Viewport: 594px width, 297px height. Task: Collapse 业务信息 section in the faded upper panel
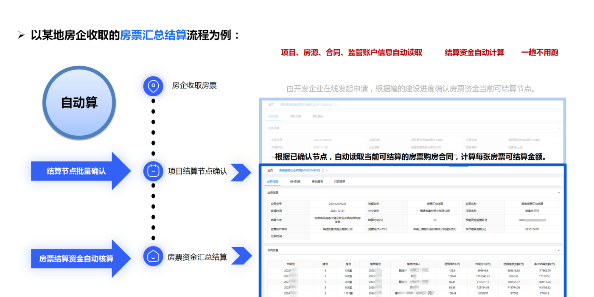click(558, 128)
